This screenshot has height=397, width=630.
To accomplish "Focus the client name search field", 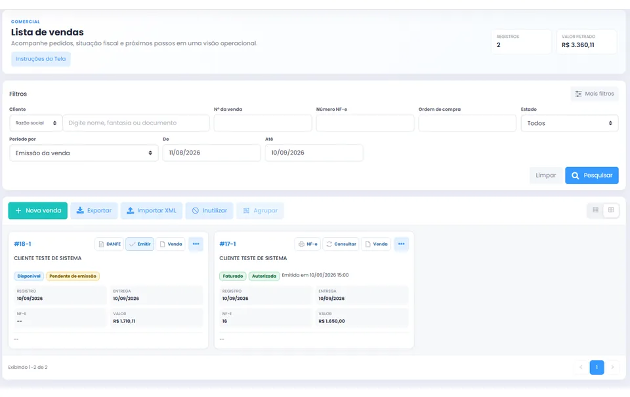I will pos(136,123).
